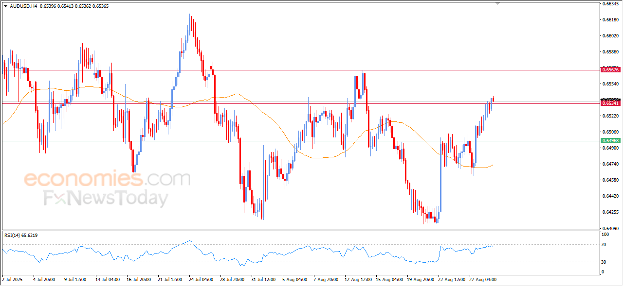Click the 0.64090 price axis label
The height and width of the screenshot is (286, 623).
point(611,228)
